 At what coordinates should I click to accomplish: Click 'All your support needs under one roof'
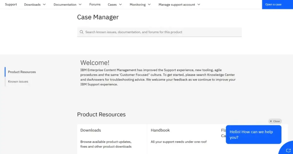[x=179, y=142]
